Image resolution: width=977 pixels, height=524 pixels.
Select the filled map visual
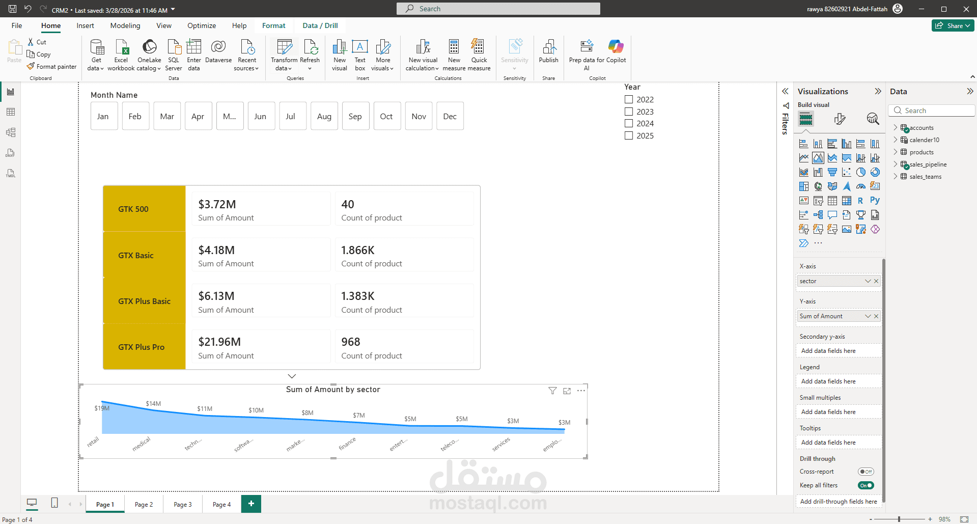[x=832, y=186]
